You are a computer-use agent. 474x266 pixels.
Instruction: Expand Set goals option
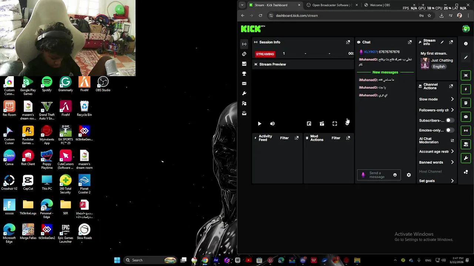[x=452, y=181]
